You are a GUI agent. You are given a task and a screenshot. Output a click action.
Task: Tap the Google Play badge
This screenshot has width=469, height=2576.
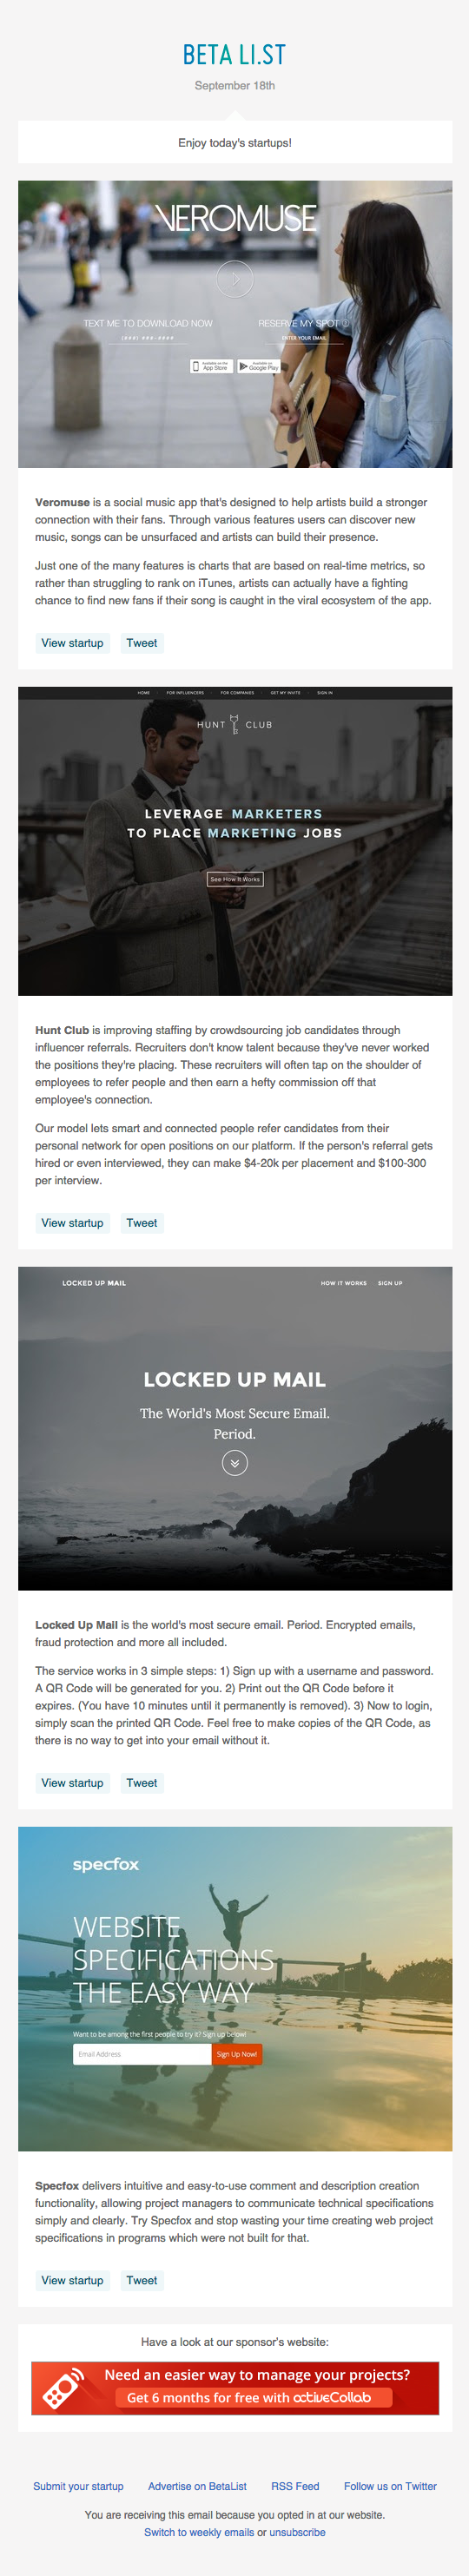pyautogui.click(x=258, y=367)
